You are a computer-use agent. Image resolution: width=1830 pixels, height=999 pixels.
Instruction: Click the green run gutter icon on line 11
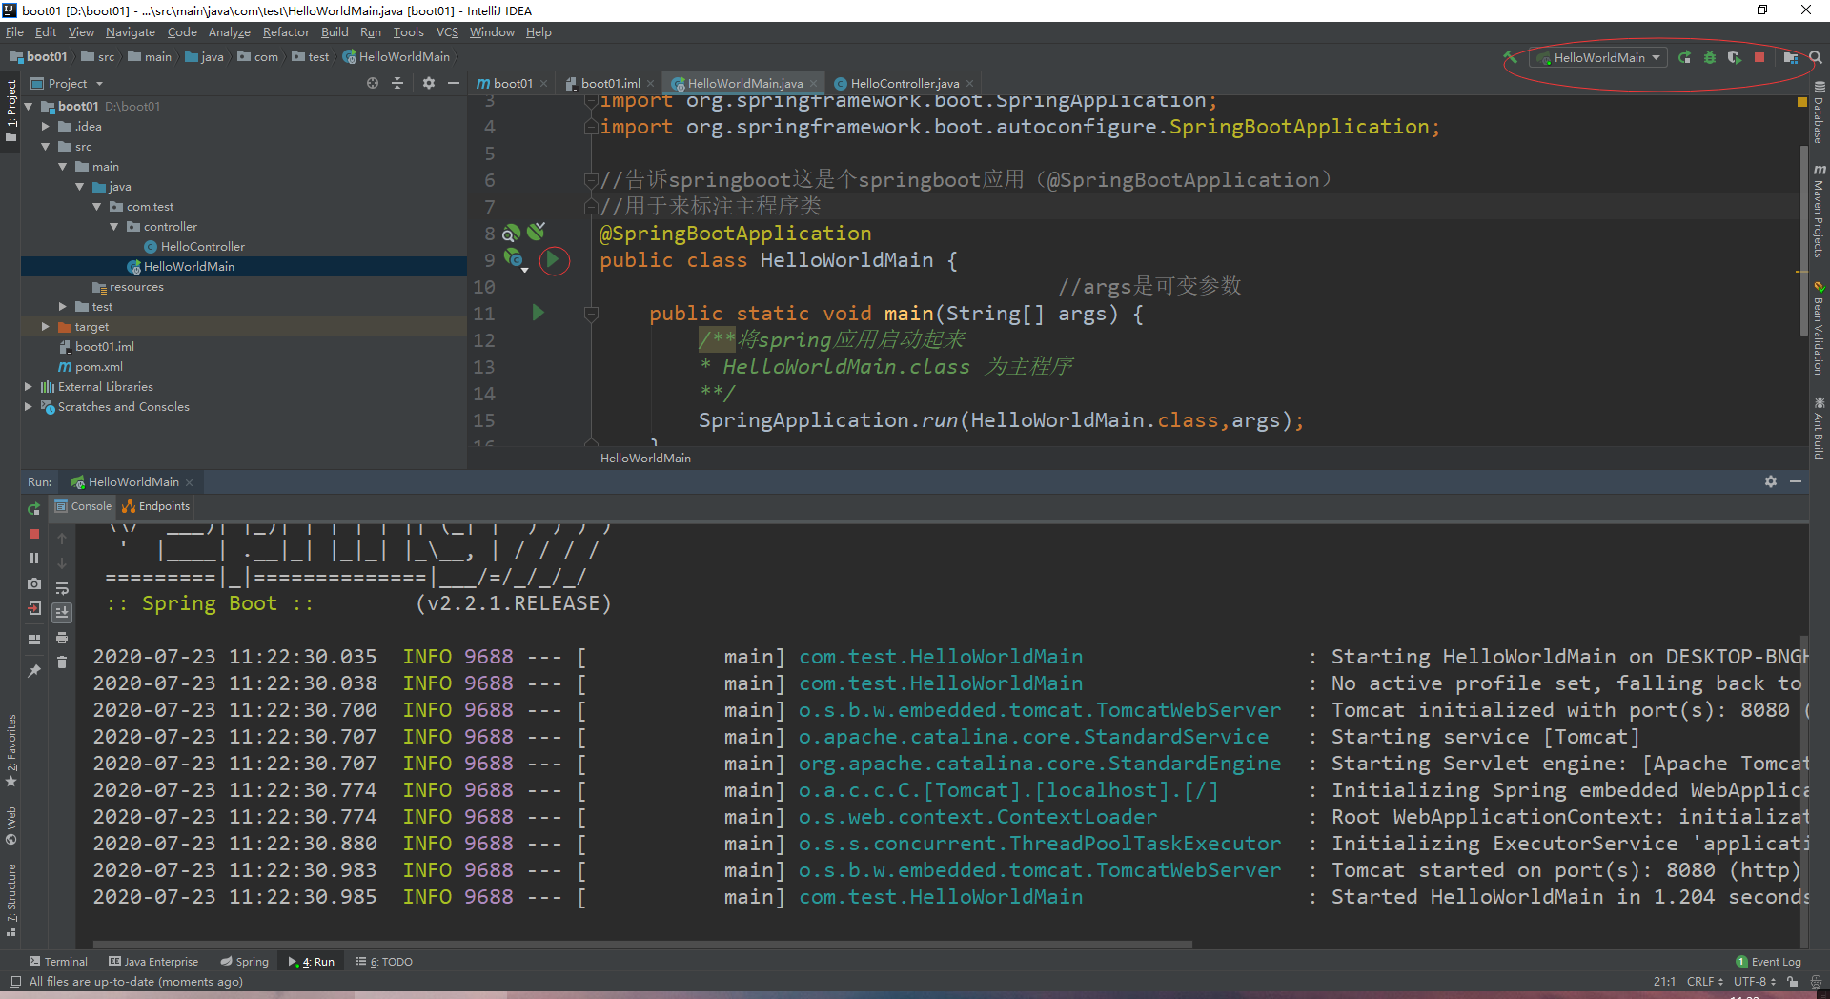click(x=538, y=312)
